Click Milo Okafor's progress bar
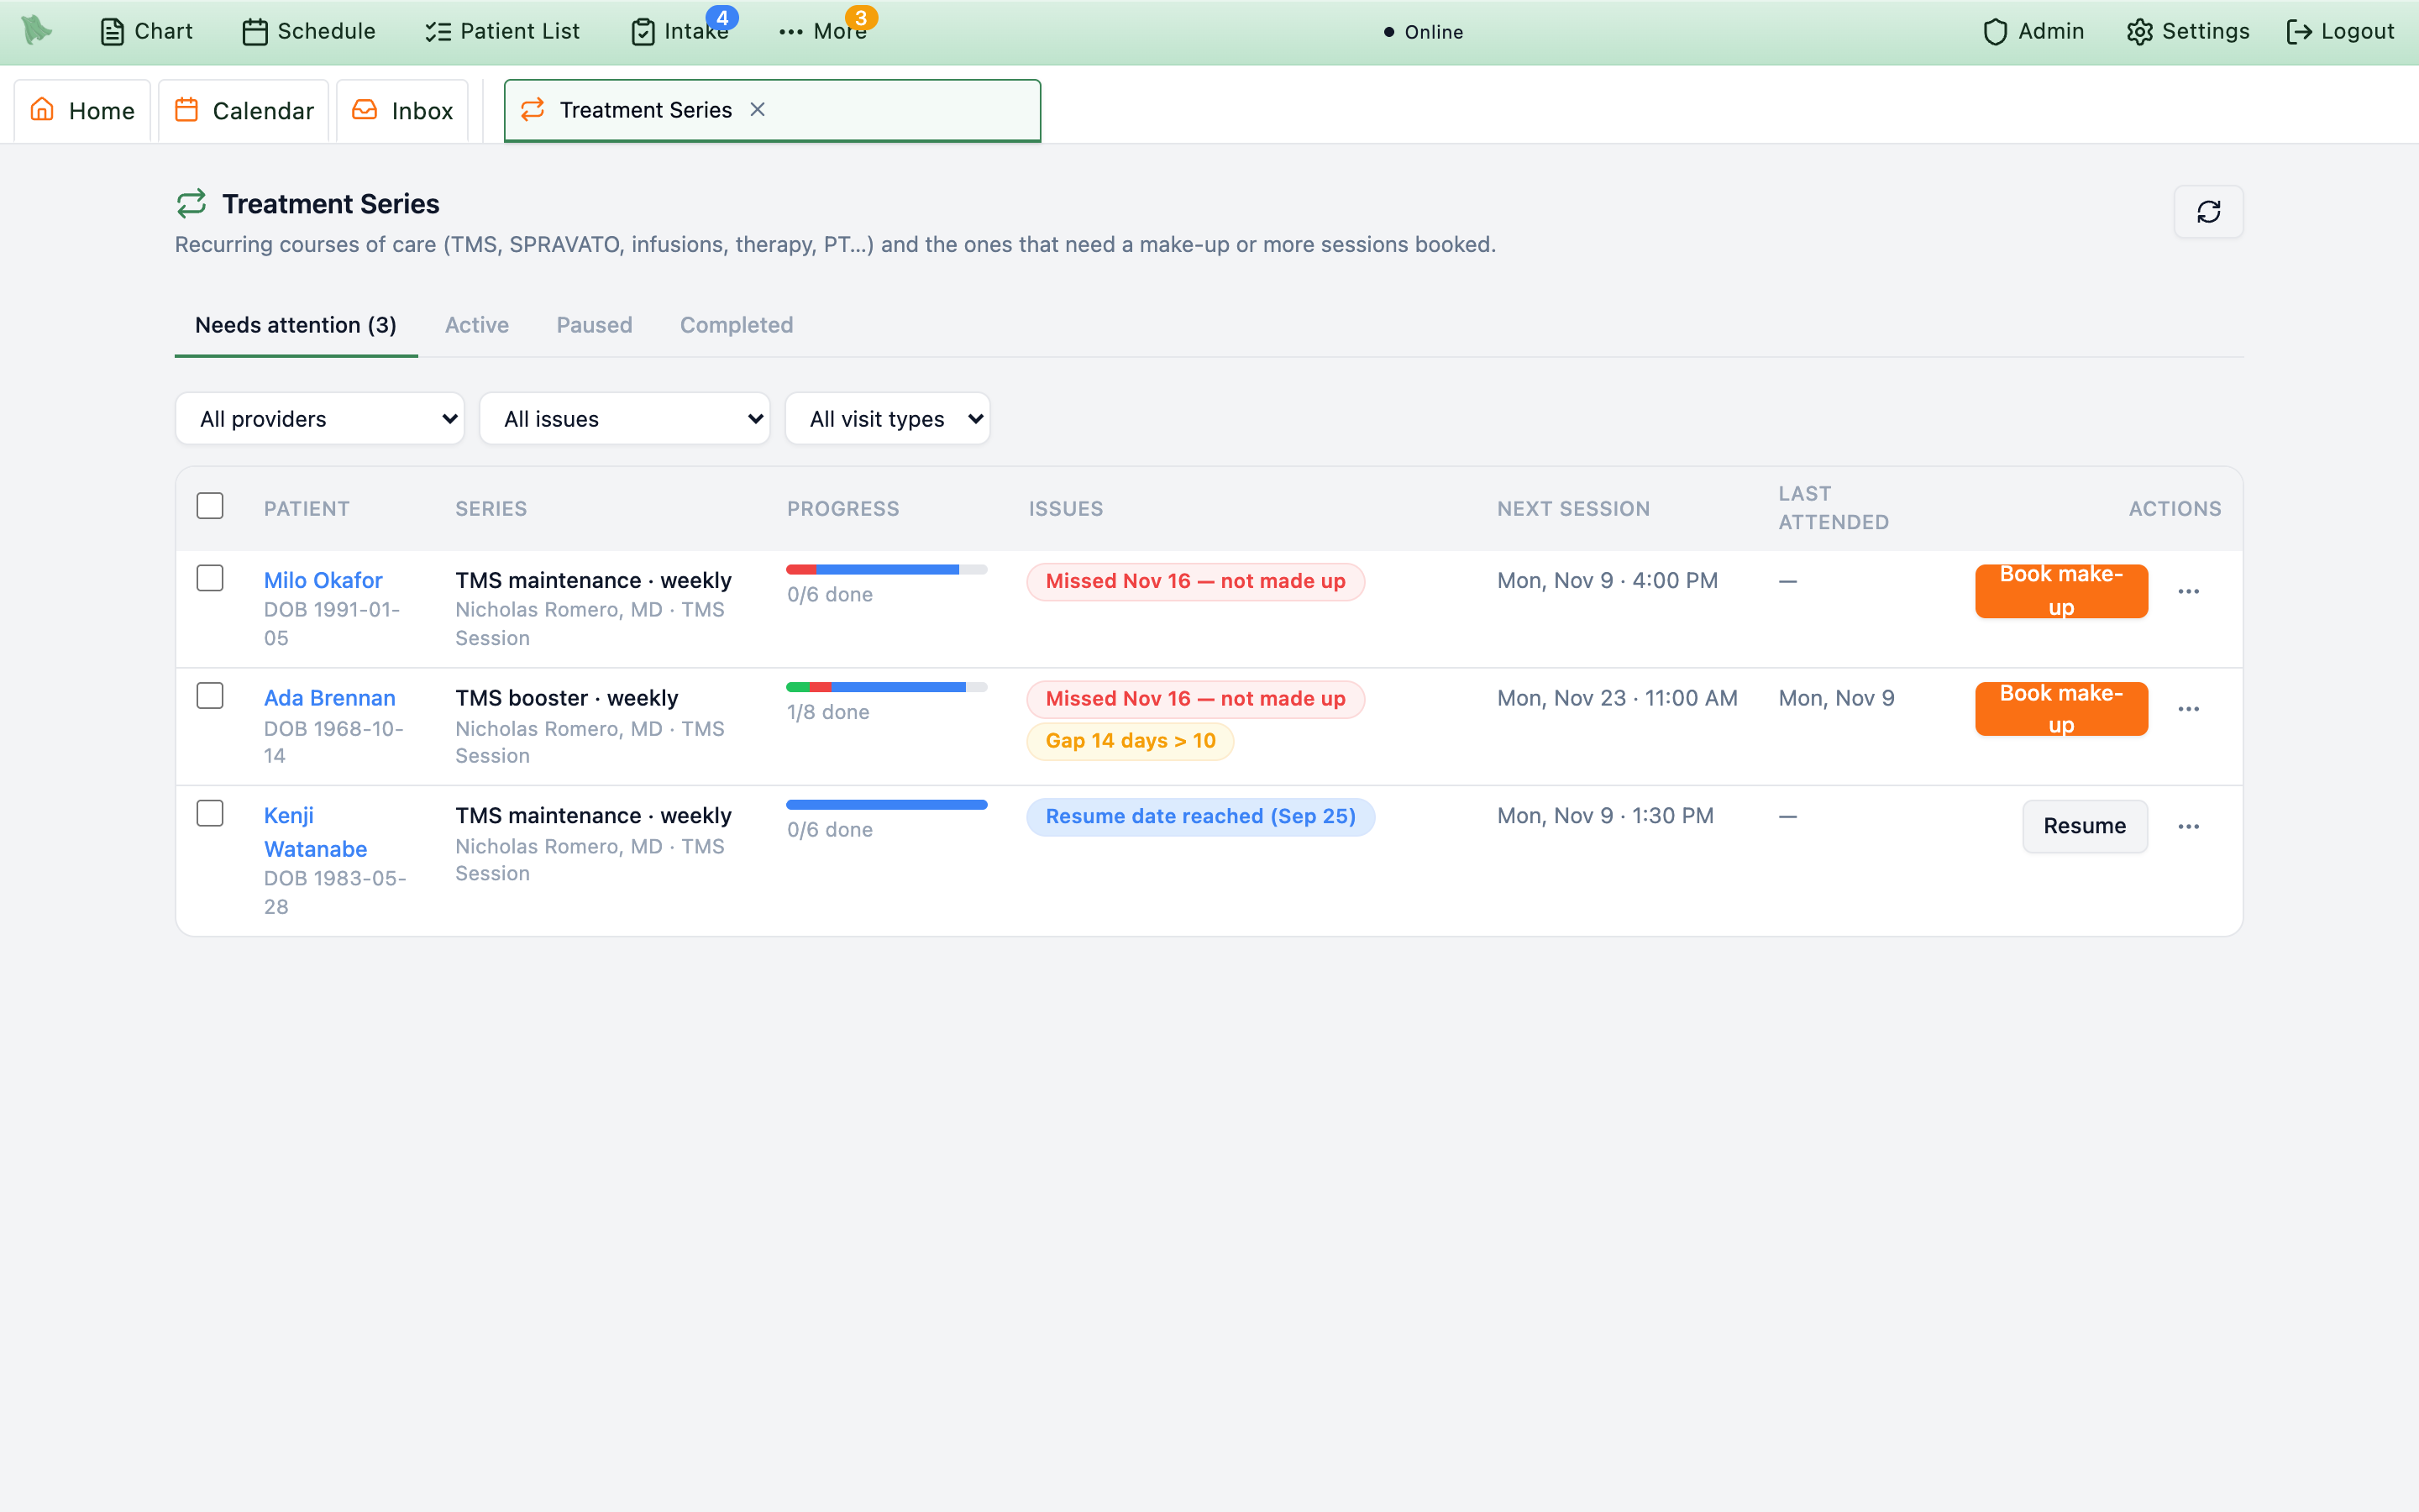The image size is (2419, 1512). coord(887,570)
